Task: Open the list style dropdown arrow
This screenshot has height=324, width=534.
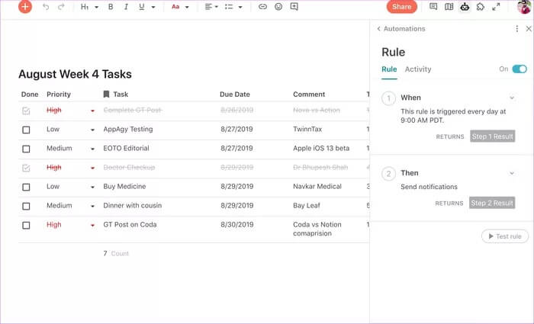Action: pos(240,7)
